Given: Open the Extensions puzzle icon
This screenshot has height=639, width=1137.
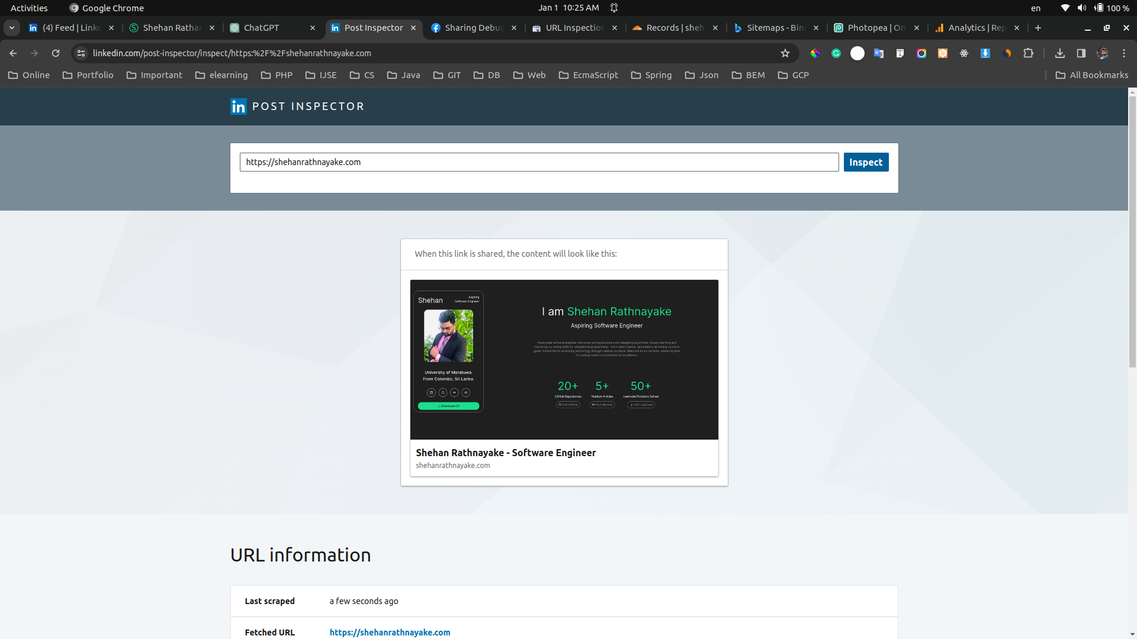Looking at the screenshot, I should (1029, 53).
